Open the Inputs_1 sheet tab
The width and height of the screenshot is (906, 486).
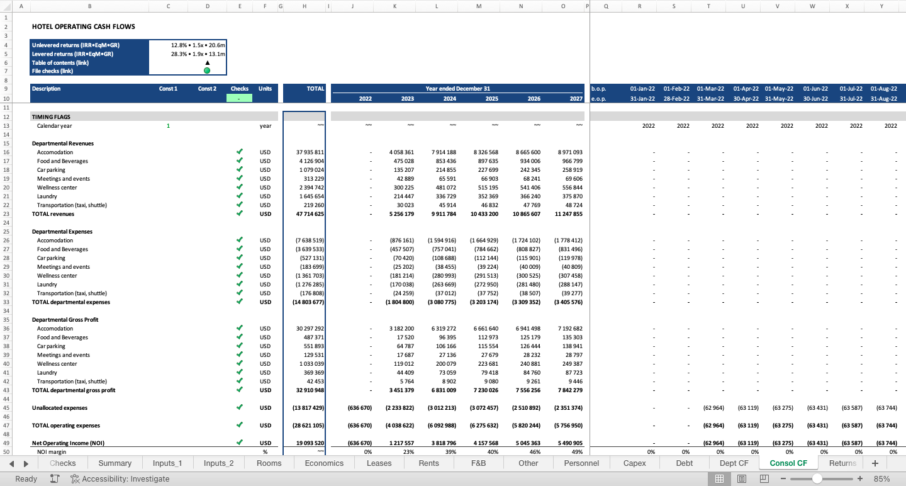tap(167, 463)
